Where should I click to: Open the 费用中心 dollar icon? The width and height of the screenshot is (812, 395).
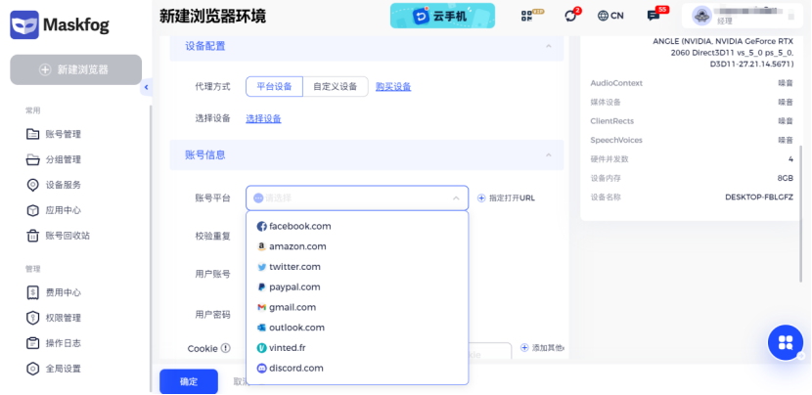[x=32, y=292]
